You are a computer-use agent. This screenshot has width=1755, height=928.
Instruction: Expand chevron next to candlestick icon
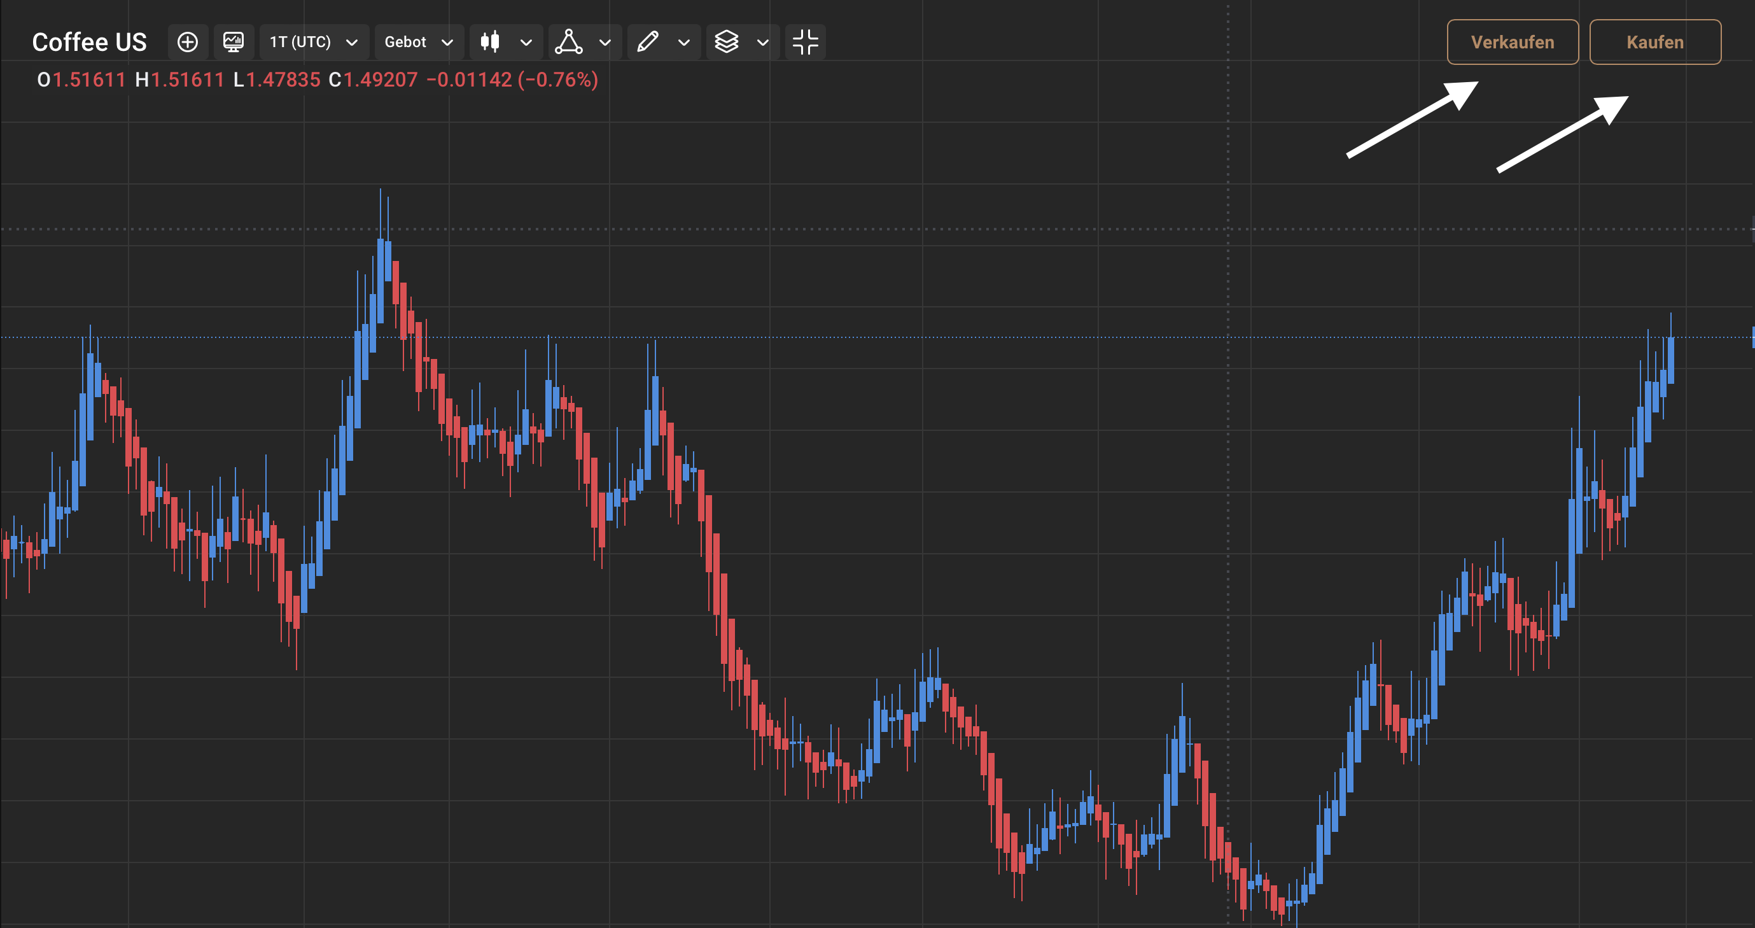tap(526, 42)
